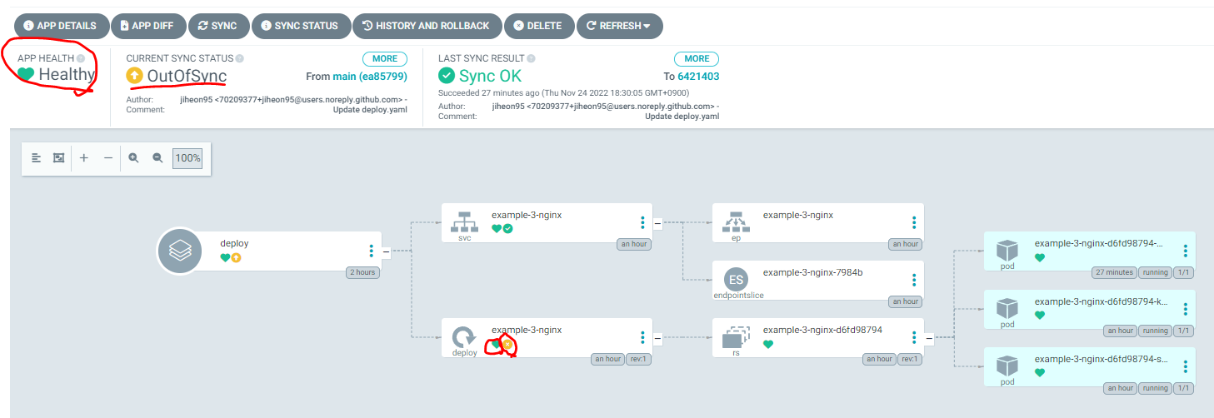This screenshot has height=418, width=1214.
Task: Collapse children of the example-3-nginx deployment
Action: point(657,338)
